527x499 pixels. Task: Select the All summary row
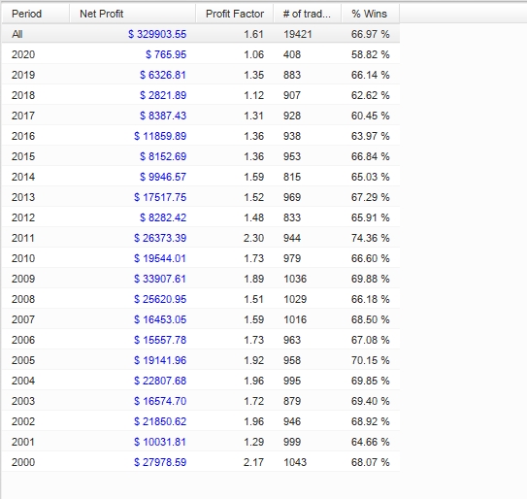coord(201,34)
